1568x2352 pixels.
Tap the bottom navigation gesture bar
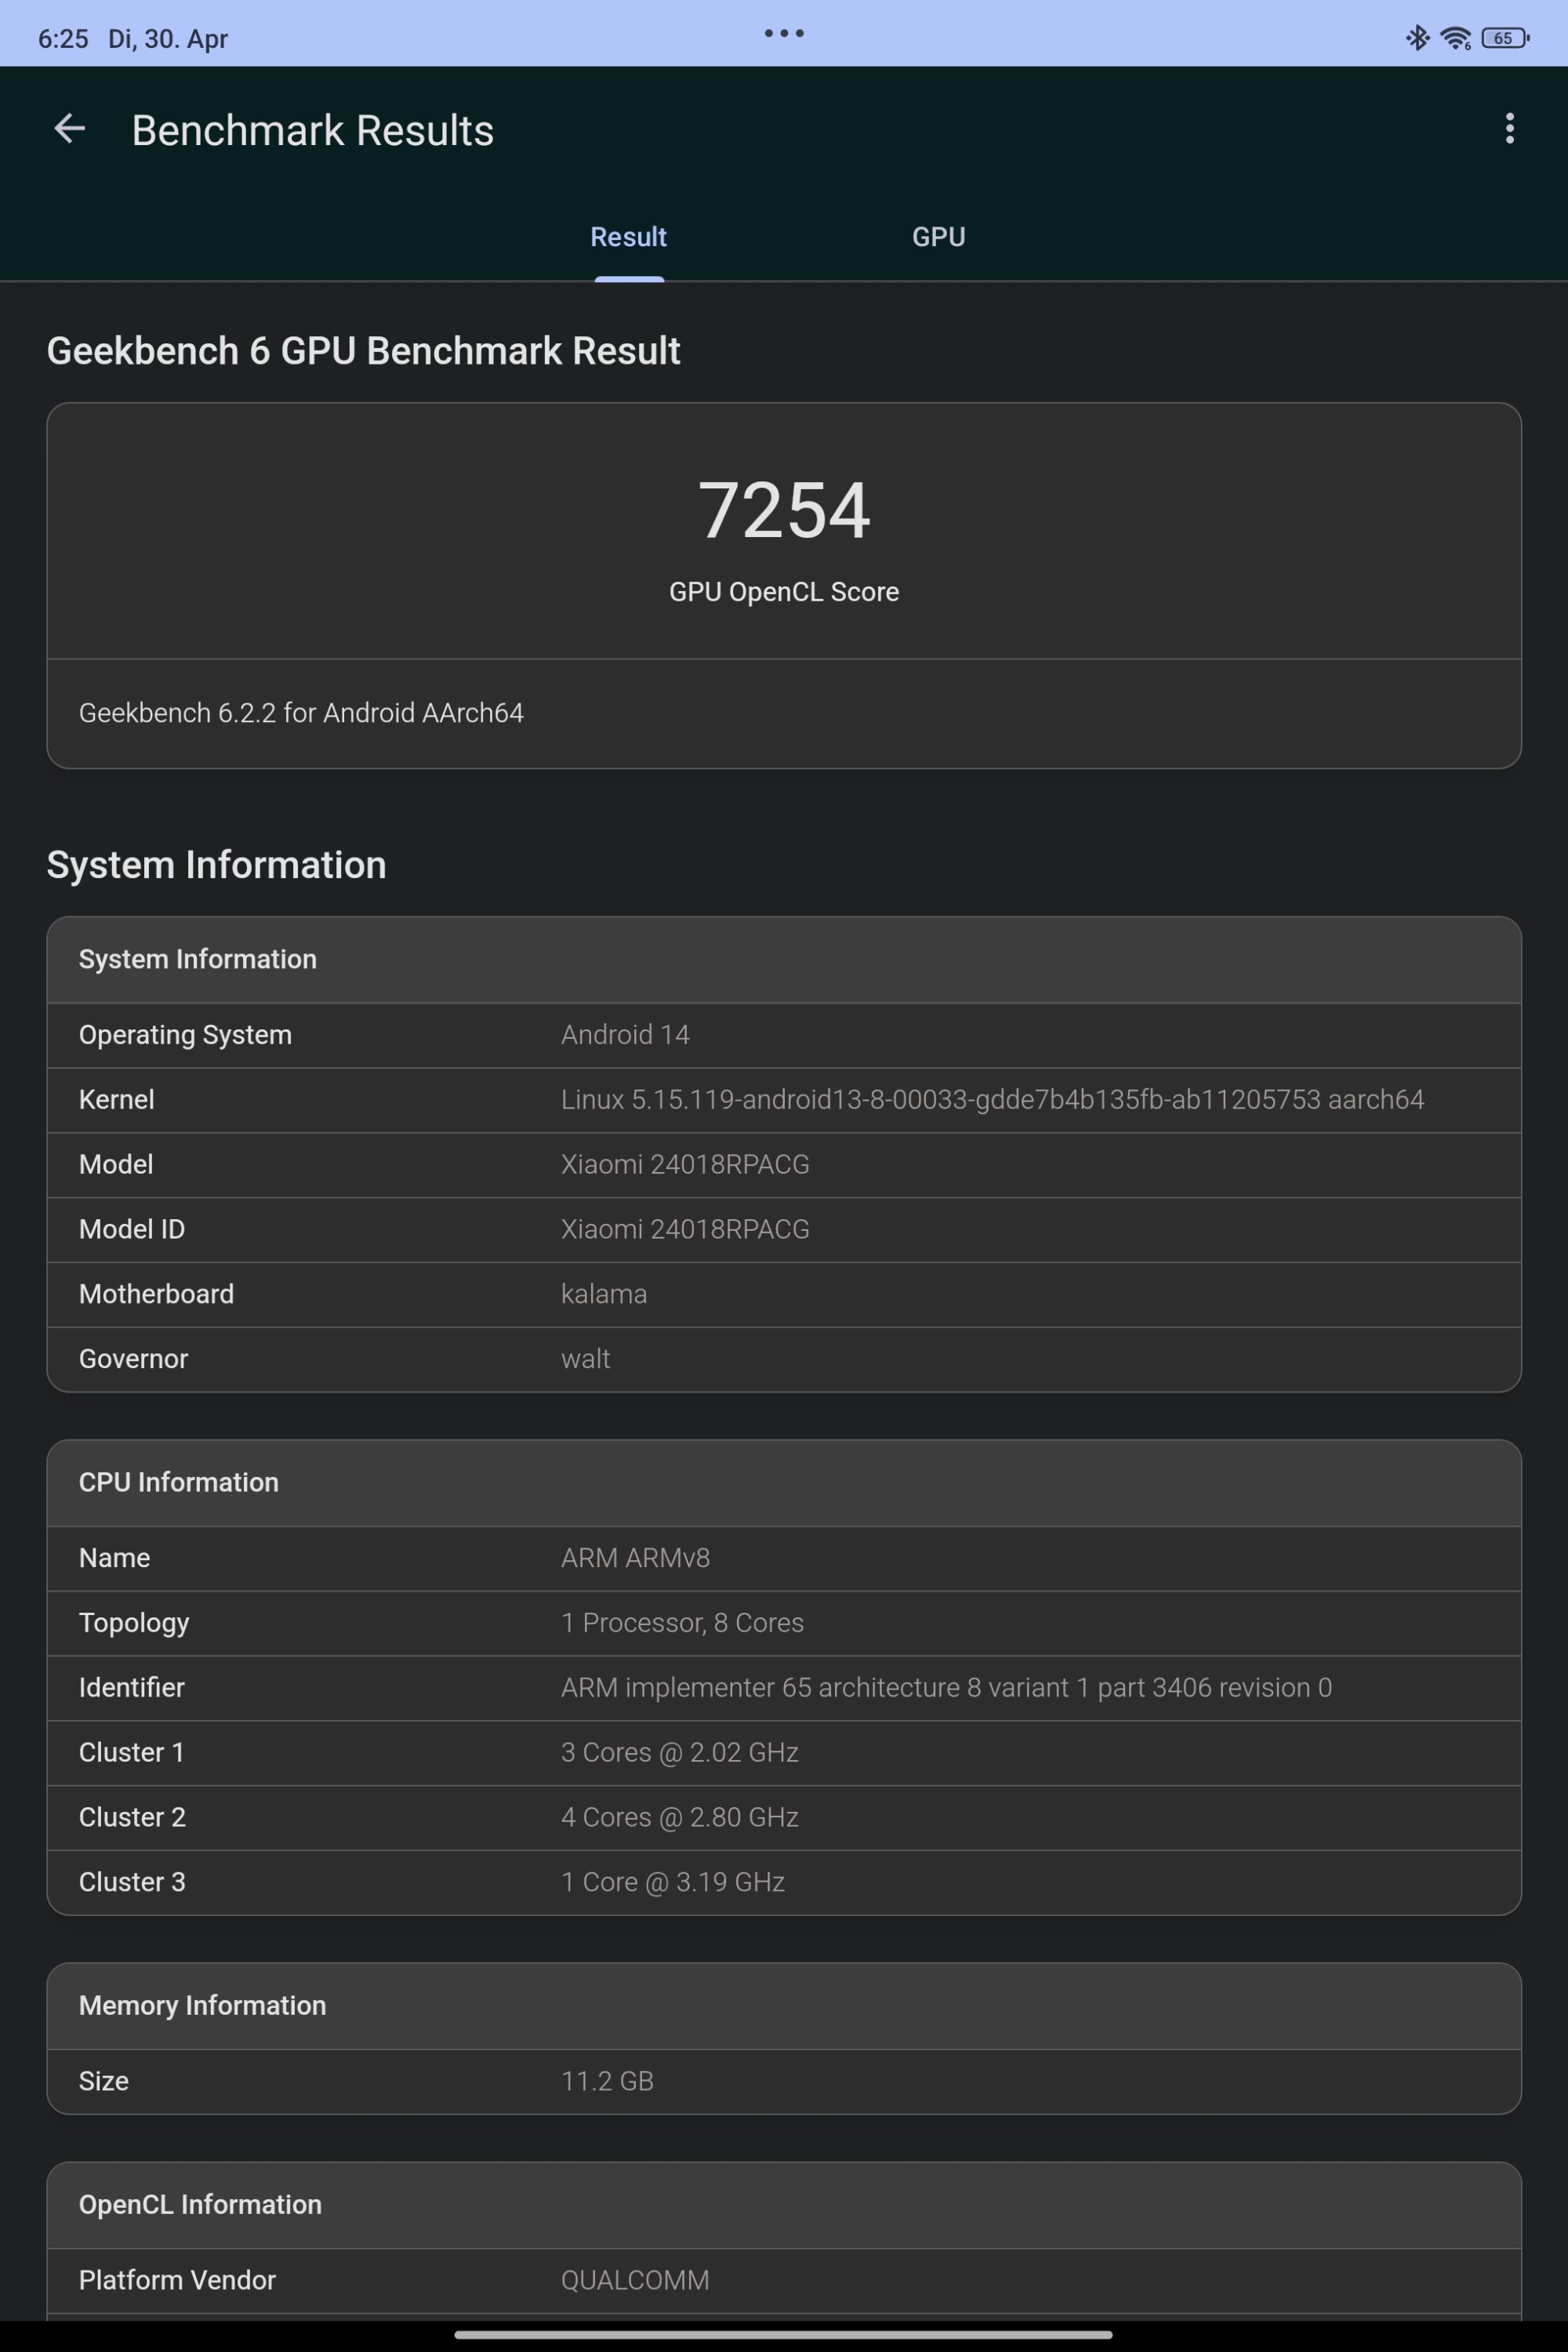[x=783, y=2335]
